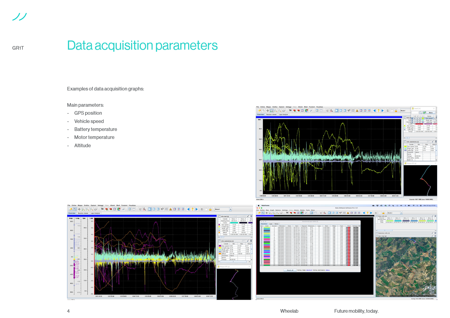Image resolution: width=450 pixels, height=318 pixels.
Task: Click checkered flag icon in the macOS app toolbar
Action: [287, 213]
